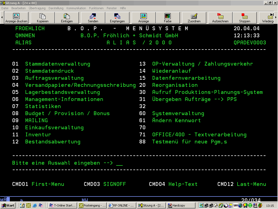
Task: Click Budget / Provision / Bonus entry
Action: [67, 113]
